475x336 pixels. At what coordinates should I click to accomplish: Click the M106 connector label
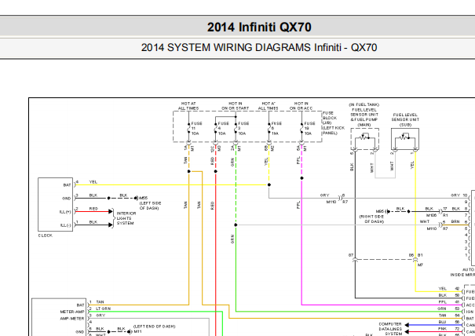[x=431, y=215]
